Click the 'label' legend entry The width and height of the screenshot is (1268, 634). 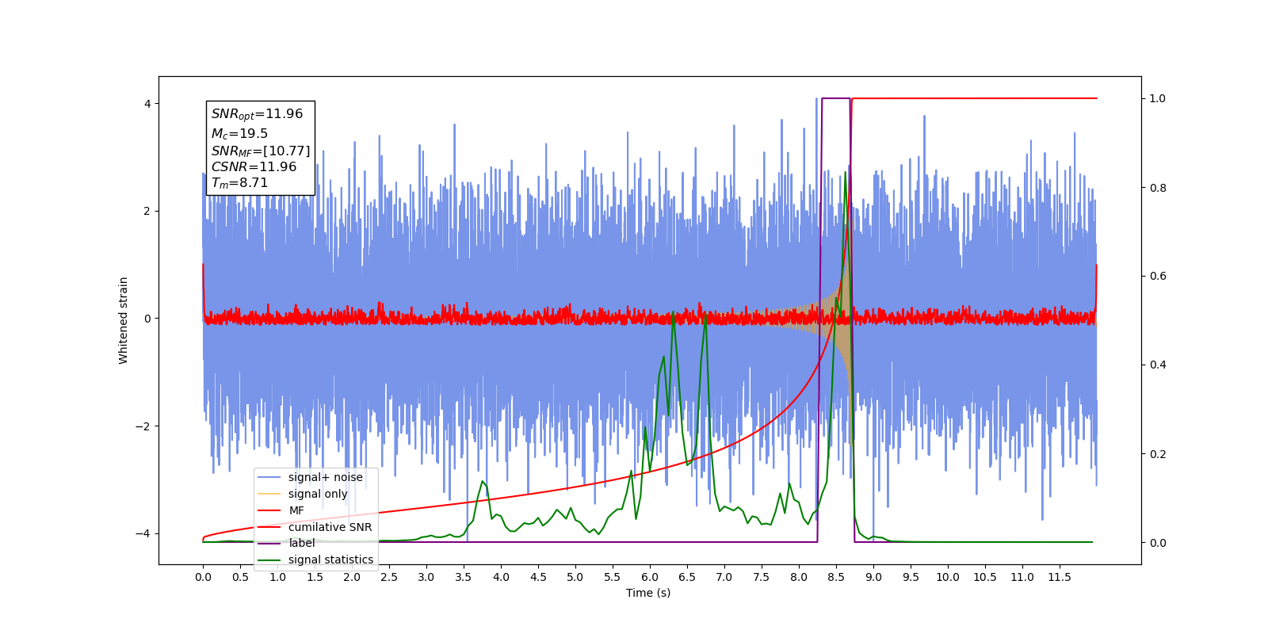pos(287,543)
